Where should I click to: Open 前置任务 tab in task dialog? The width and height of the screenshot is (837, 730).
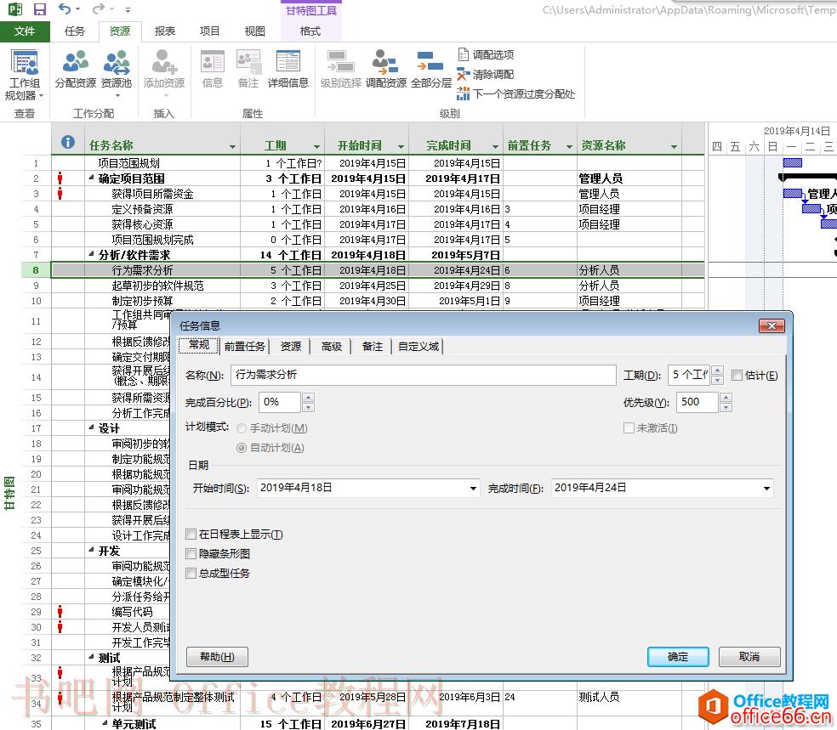point(244,347)
